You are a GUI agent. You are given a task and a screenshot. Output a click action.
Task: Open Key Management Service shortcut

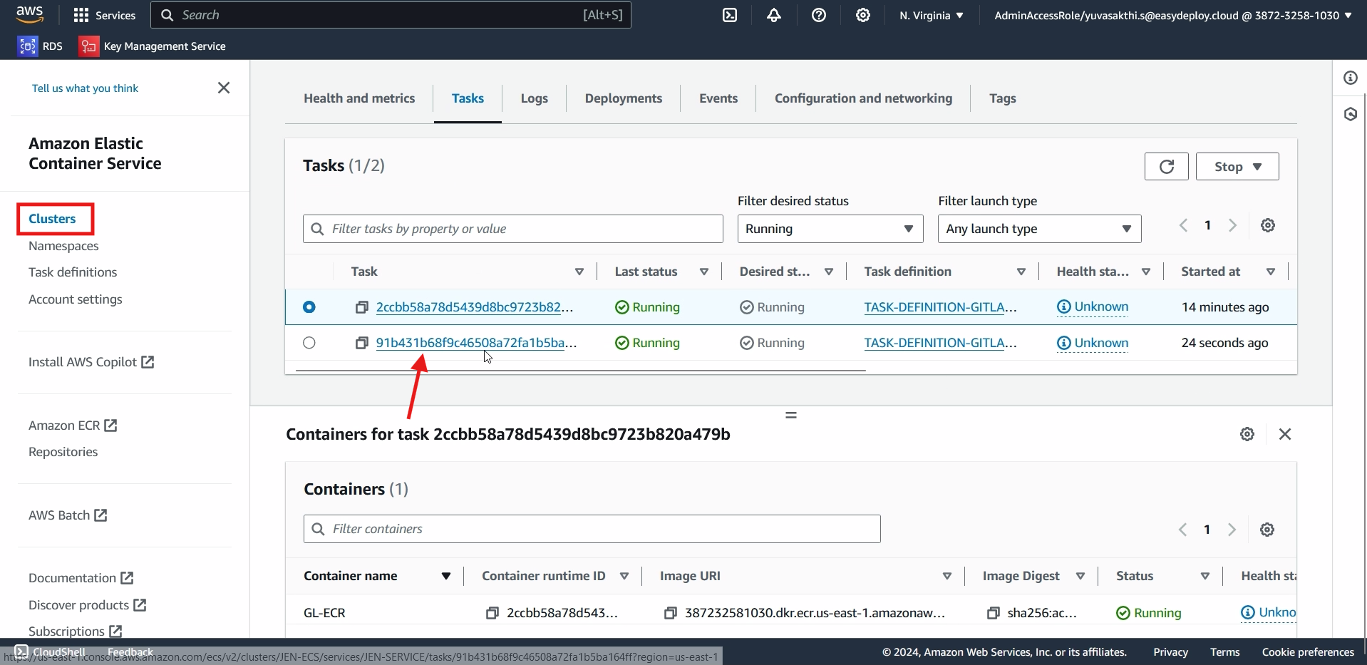point(153,46)
